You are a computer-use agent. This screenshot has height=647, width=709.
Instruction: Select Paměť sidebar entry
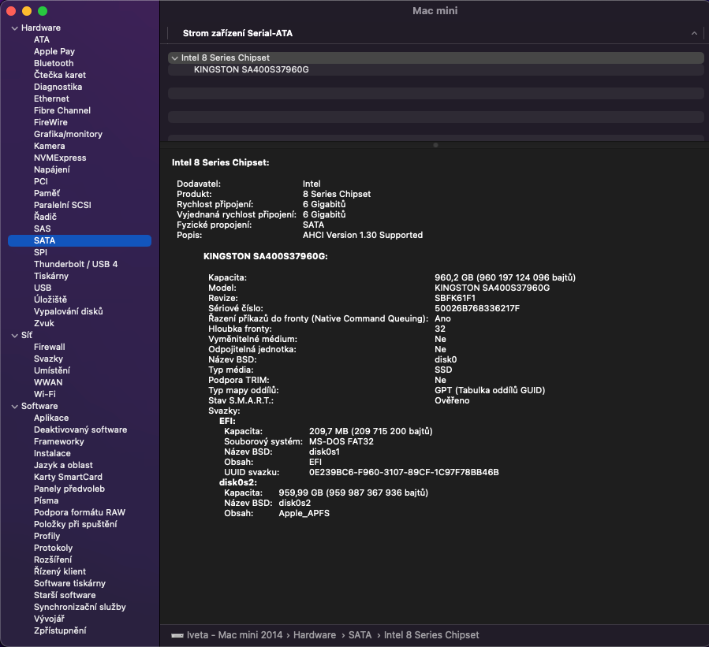click(47, 193)
